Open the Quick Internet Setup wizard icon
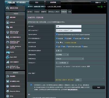Screen dimensions: 109x98 [8, 8]
